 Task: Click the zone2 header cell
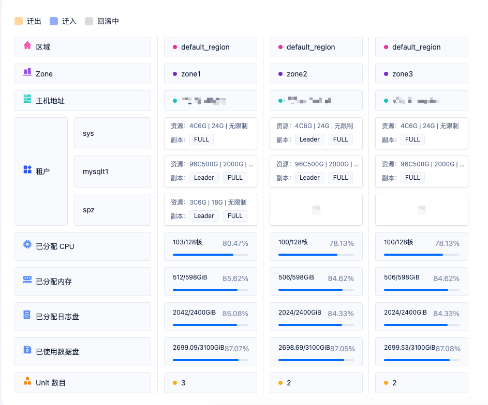(x=316, y=74)
